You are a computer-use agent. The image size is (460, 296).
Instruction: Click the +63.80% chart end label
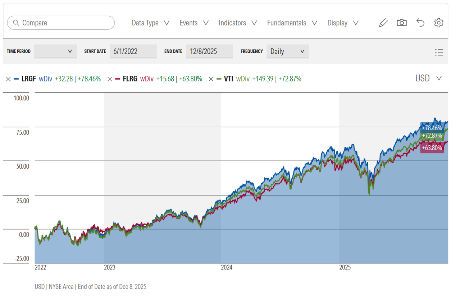432,147
